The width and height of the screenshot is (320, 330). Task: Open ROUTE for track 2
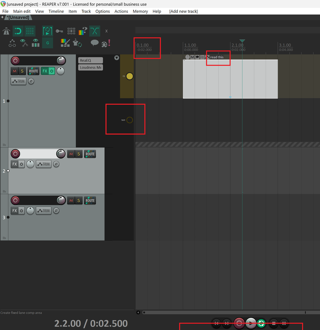[x=90, y=154]
